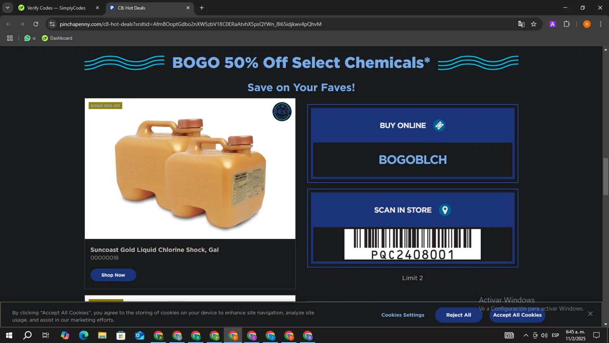Open Microsoft Edge from the taskbar
Screen dimensions: 609x343
click(x=84, y=336)
